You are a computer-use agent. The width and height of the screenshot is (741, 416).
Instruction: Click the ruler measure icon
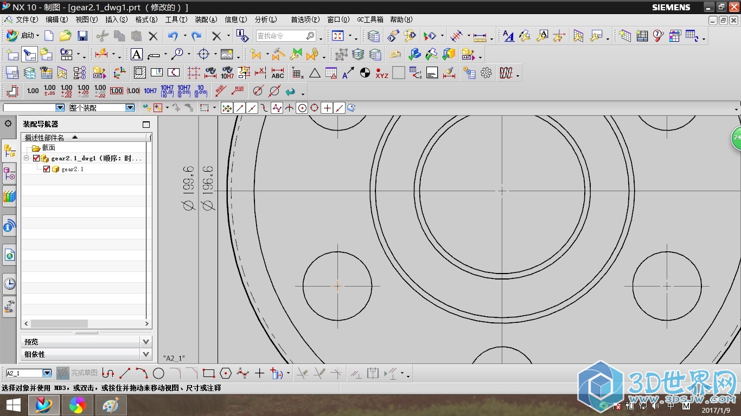tap(480, 36)
